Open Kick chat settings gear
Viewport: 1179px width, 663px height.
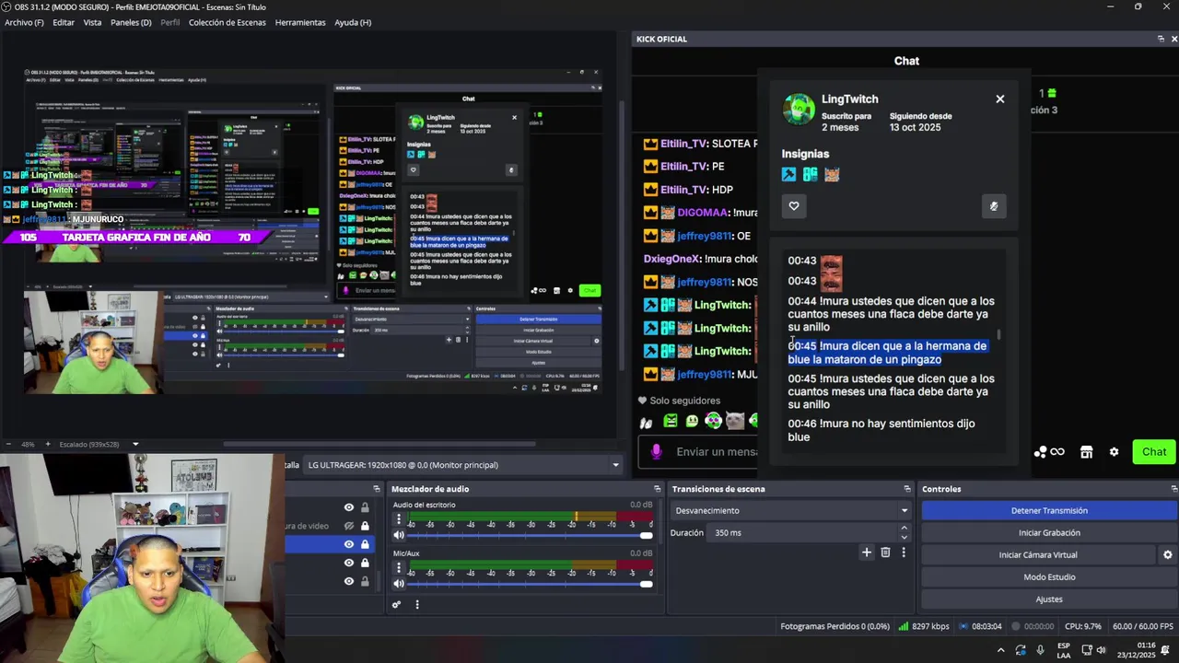coord(1114,452)
